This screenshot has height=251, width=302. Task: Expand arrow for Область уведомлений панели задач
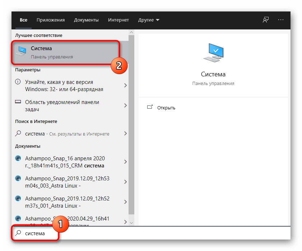125,105
